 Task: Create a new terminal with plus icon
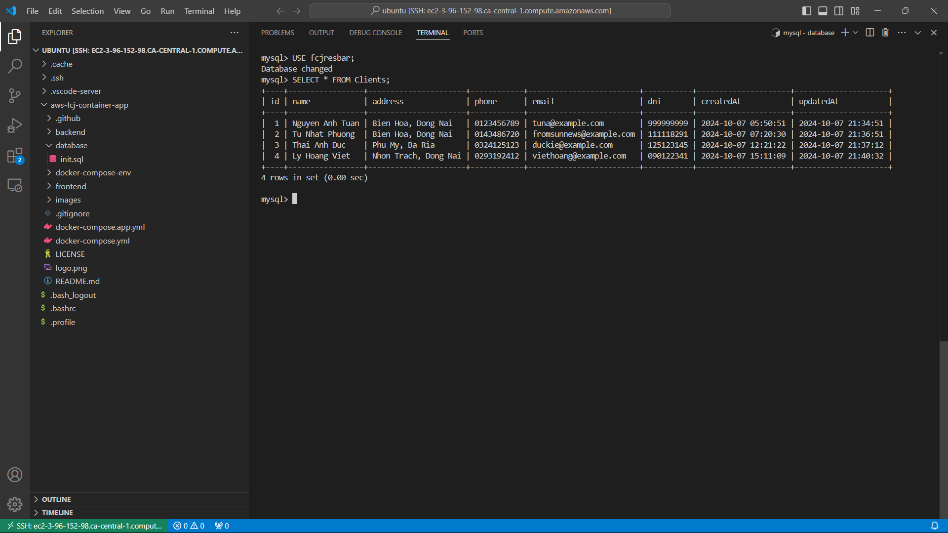(845, 33)
